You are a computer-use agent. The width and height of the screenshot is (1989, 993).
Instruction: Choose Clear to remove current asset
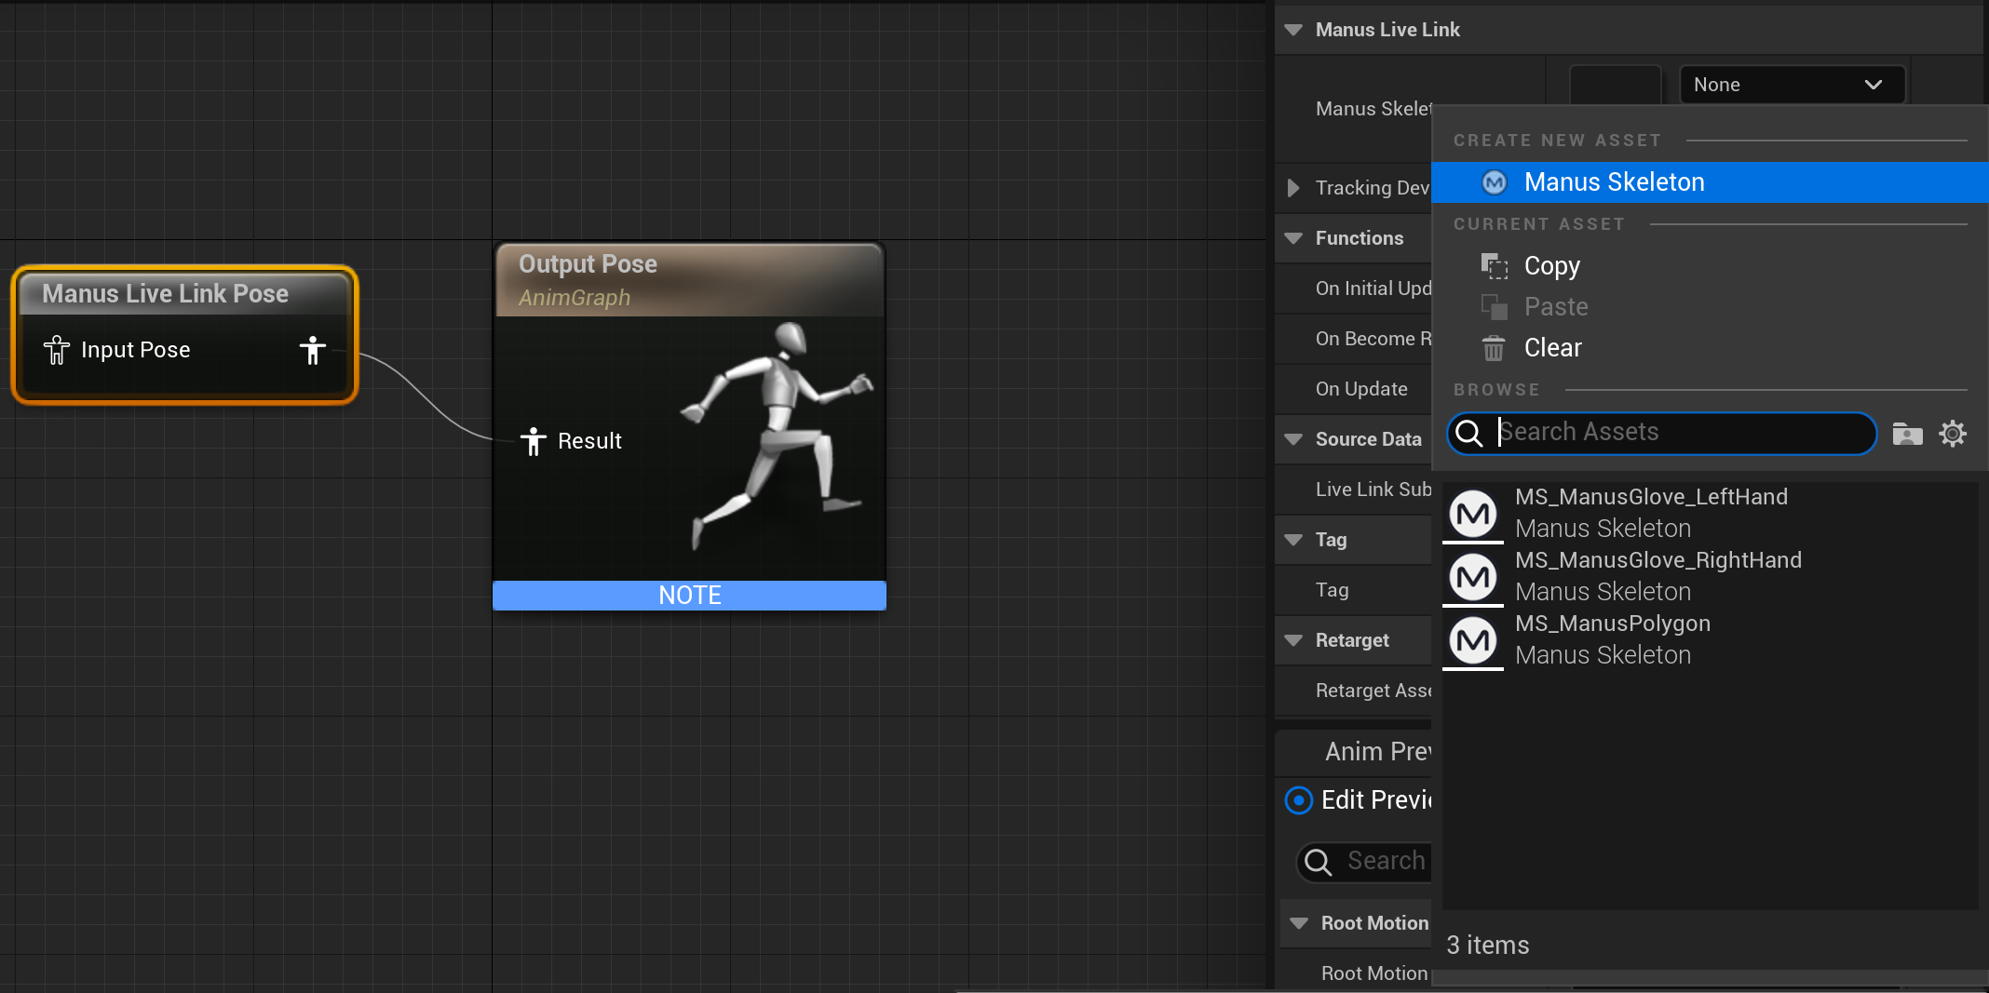pos(1552,348)
